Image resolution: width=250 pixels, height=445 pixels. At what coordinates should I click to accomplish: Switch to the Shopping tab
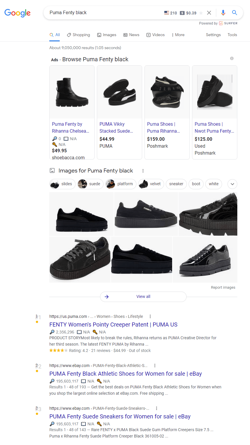click(x=78, y=35)
